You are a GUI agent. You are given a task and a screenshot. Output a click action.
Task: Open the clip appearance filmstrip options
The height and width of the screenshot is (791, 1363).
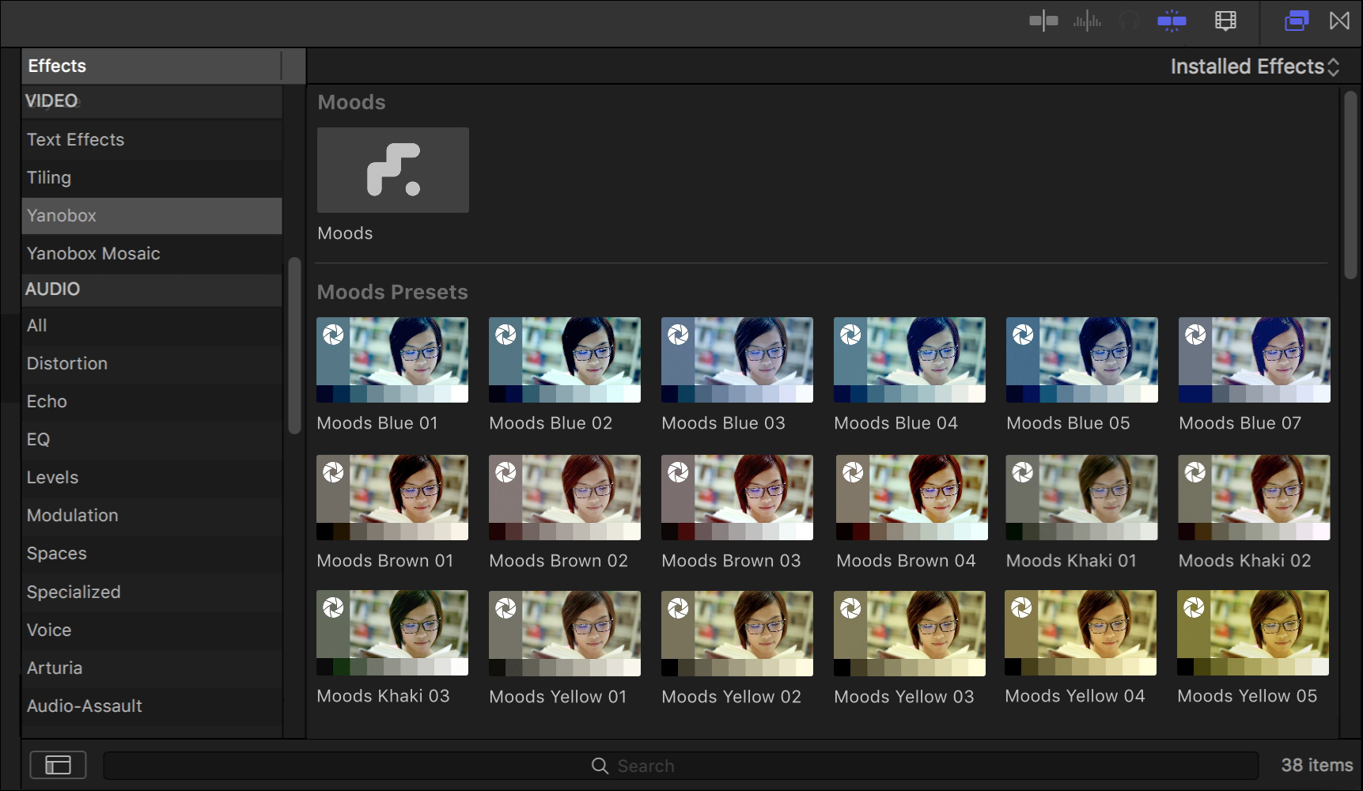click(x=1225, y=21)
